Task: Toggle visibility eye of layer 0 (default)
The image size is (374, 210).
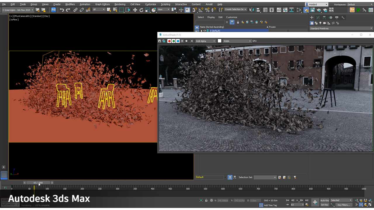Action: click(x=205, y=31)
